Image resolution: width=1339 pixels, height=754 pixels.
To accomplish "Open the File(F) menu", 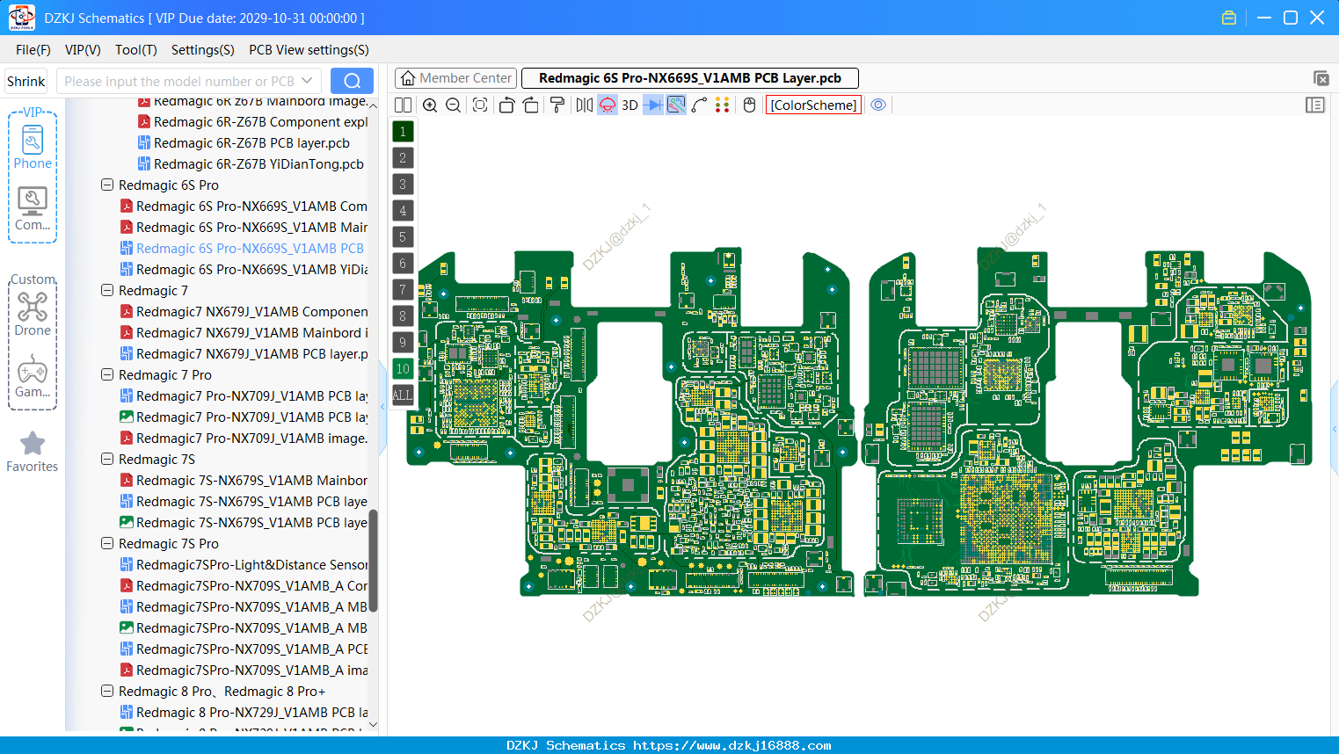I will pos(33,50).
